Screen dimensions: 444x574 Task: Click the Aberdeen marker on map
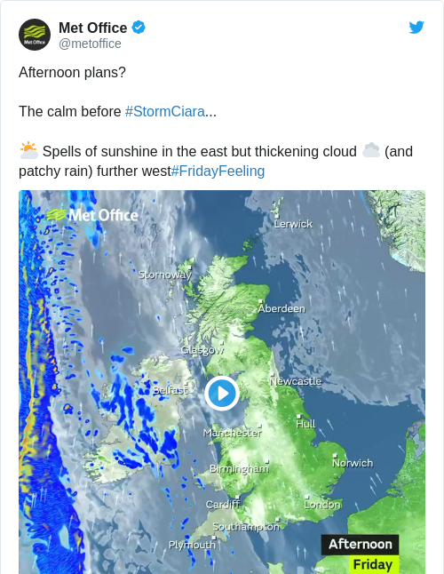click(x=260, y=301)
